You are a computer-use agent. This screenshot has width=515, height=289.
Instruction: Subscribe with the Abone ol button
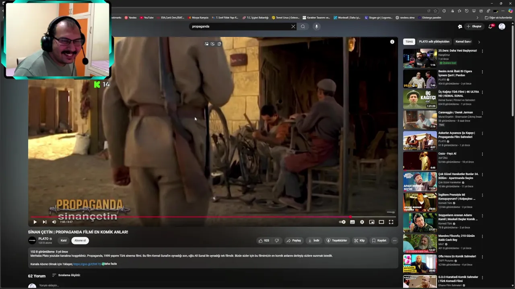pos(80,240)
